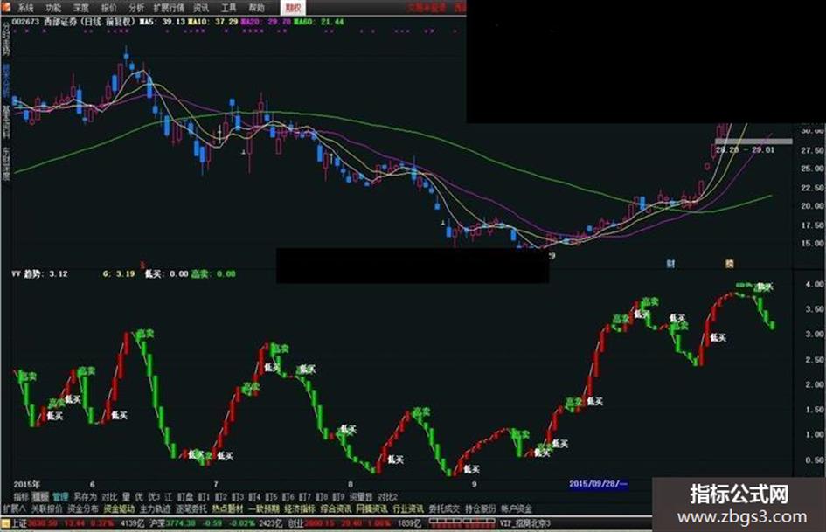Open the 功能 menu
Image resolution: width=826 pixels, height=532 pixels.
coord(53,7)
